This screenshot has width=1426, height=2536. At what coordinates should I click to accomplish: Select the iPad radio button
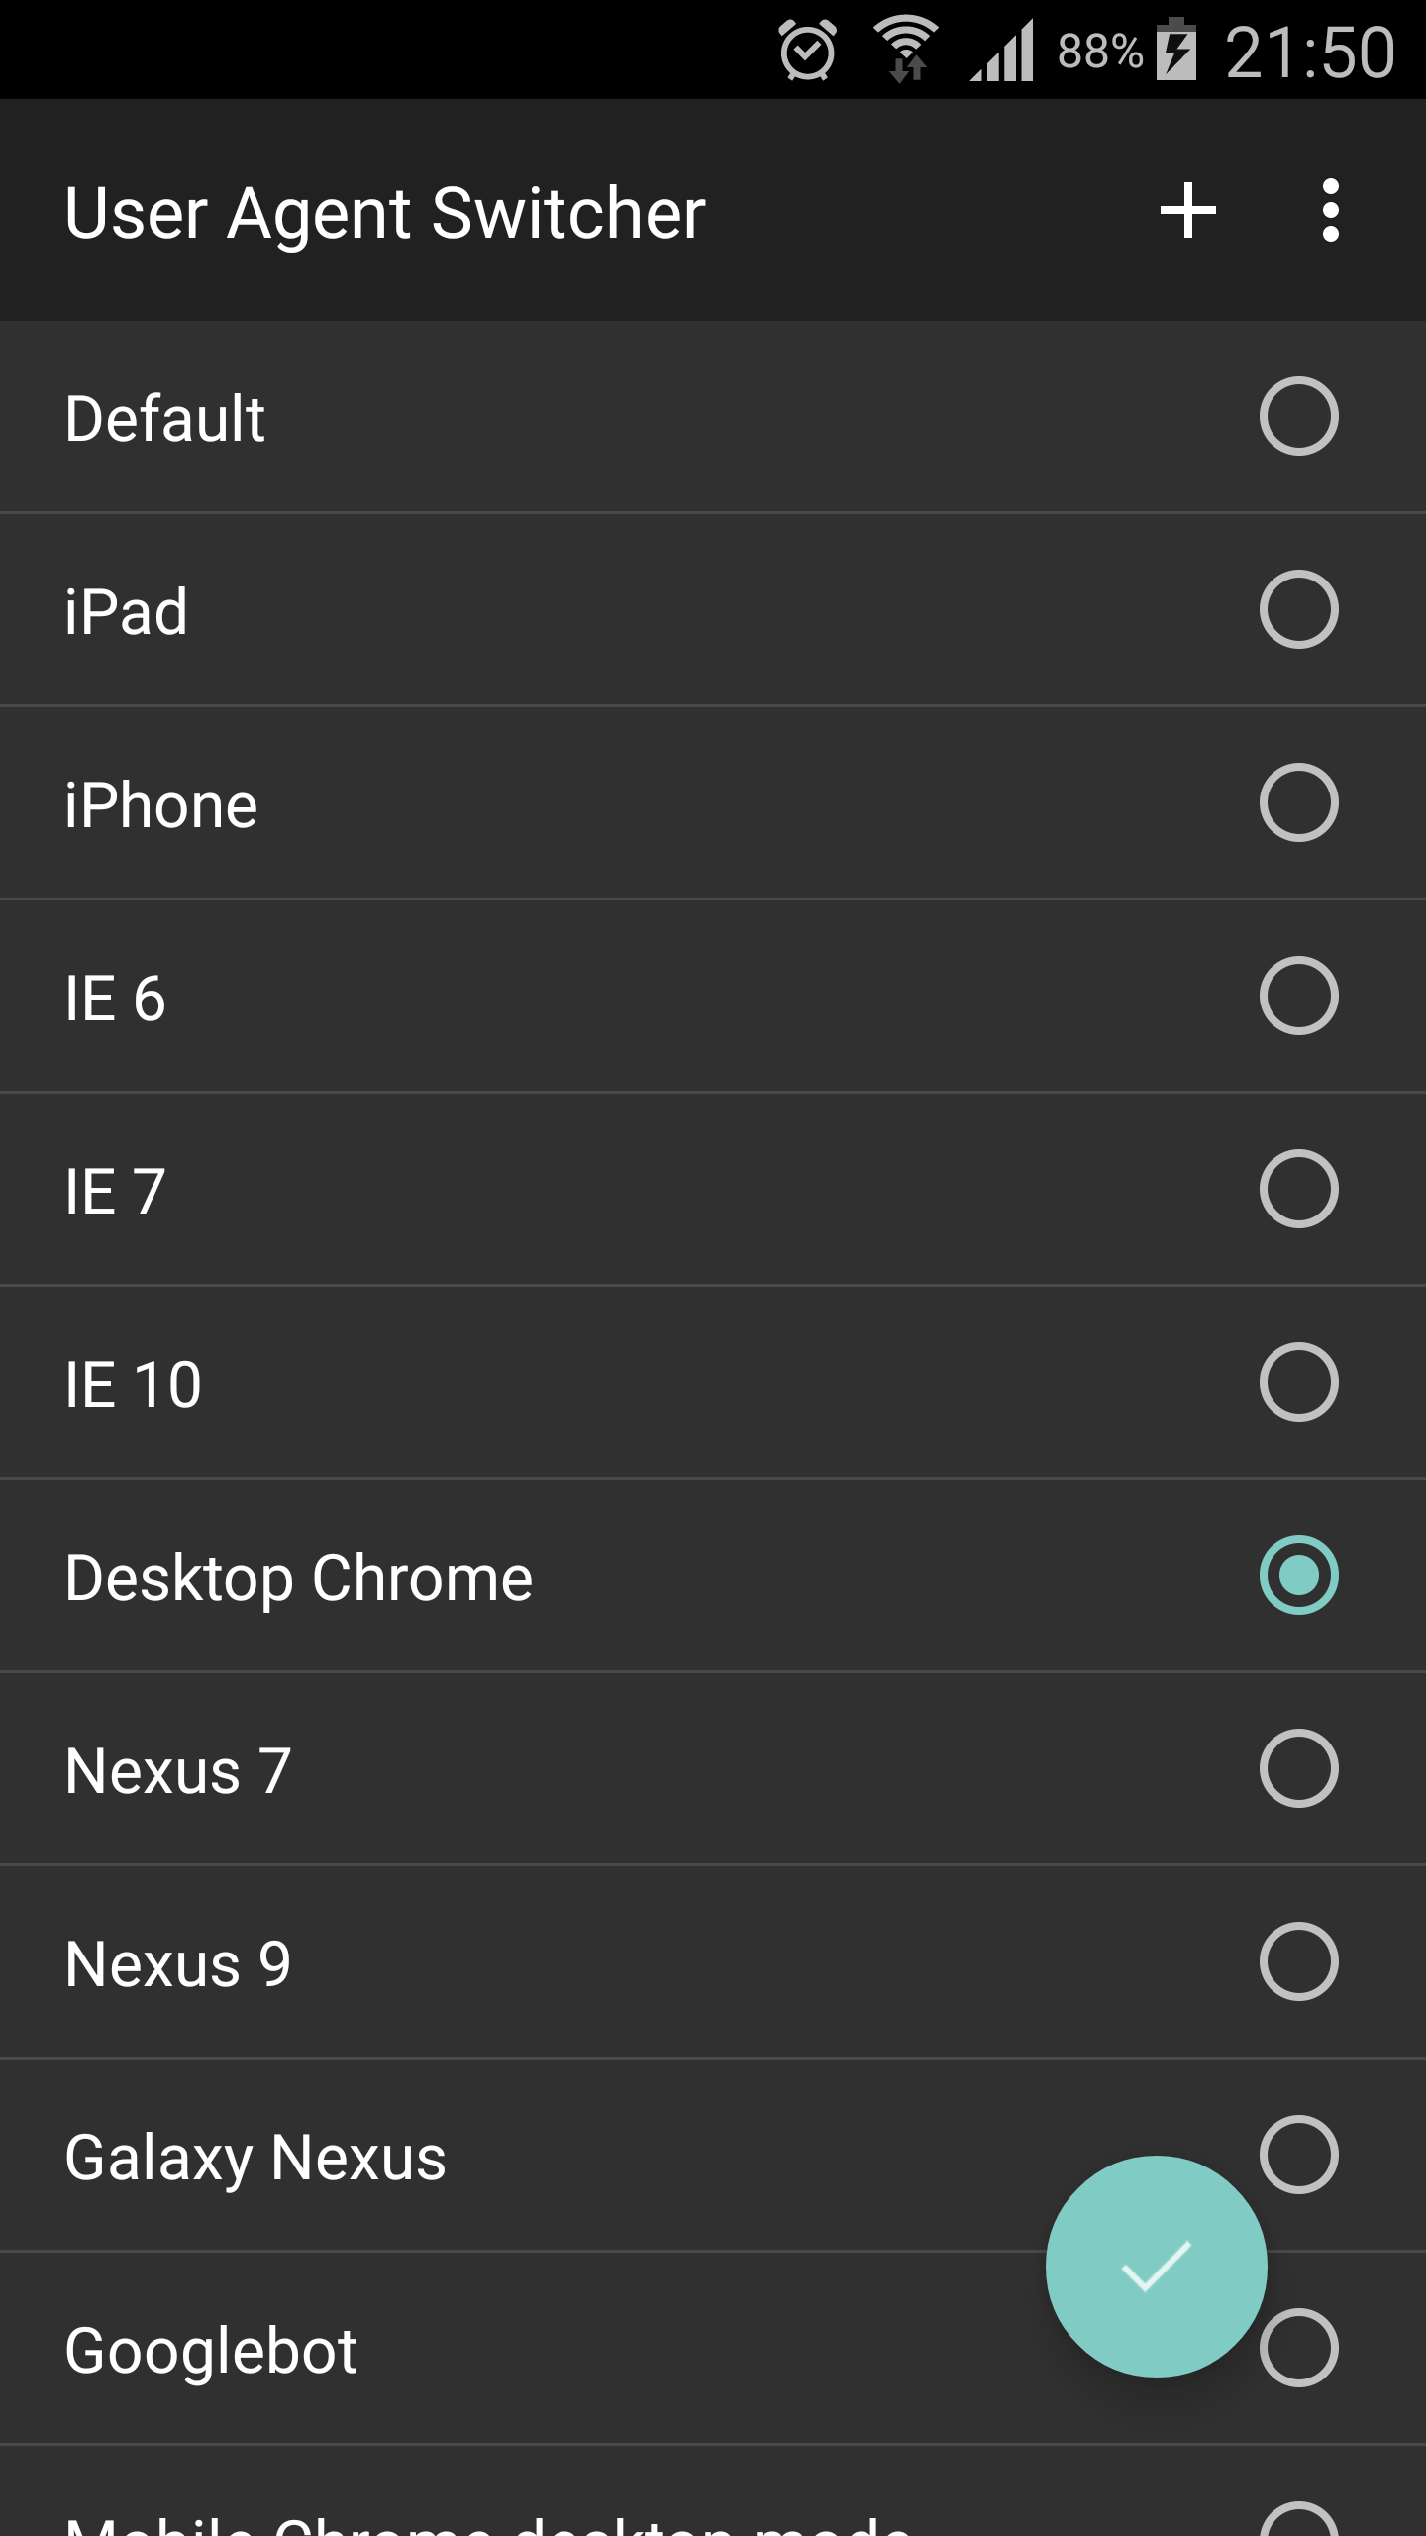(1298, 609)
